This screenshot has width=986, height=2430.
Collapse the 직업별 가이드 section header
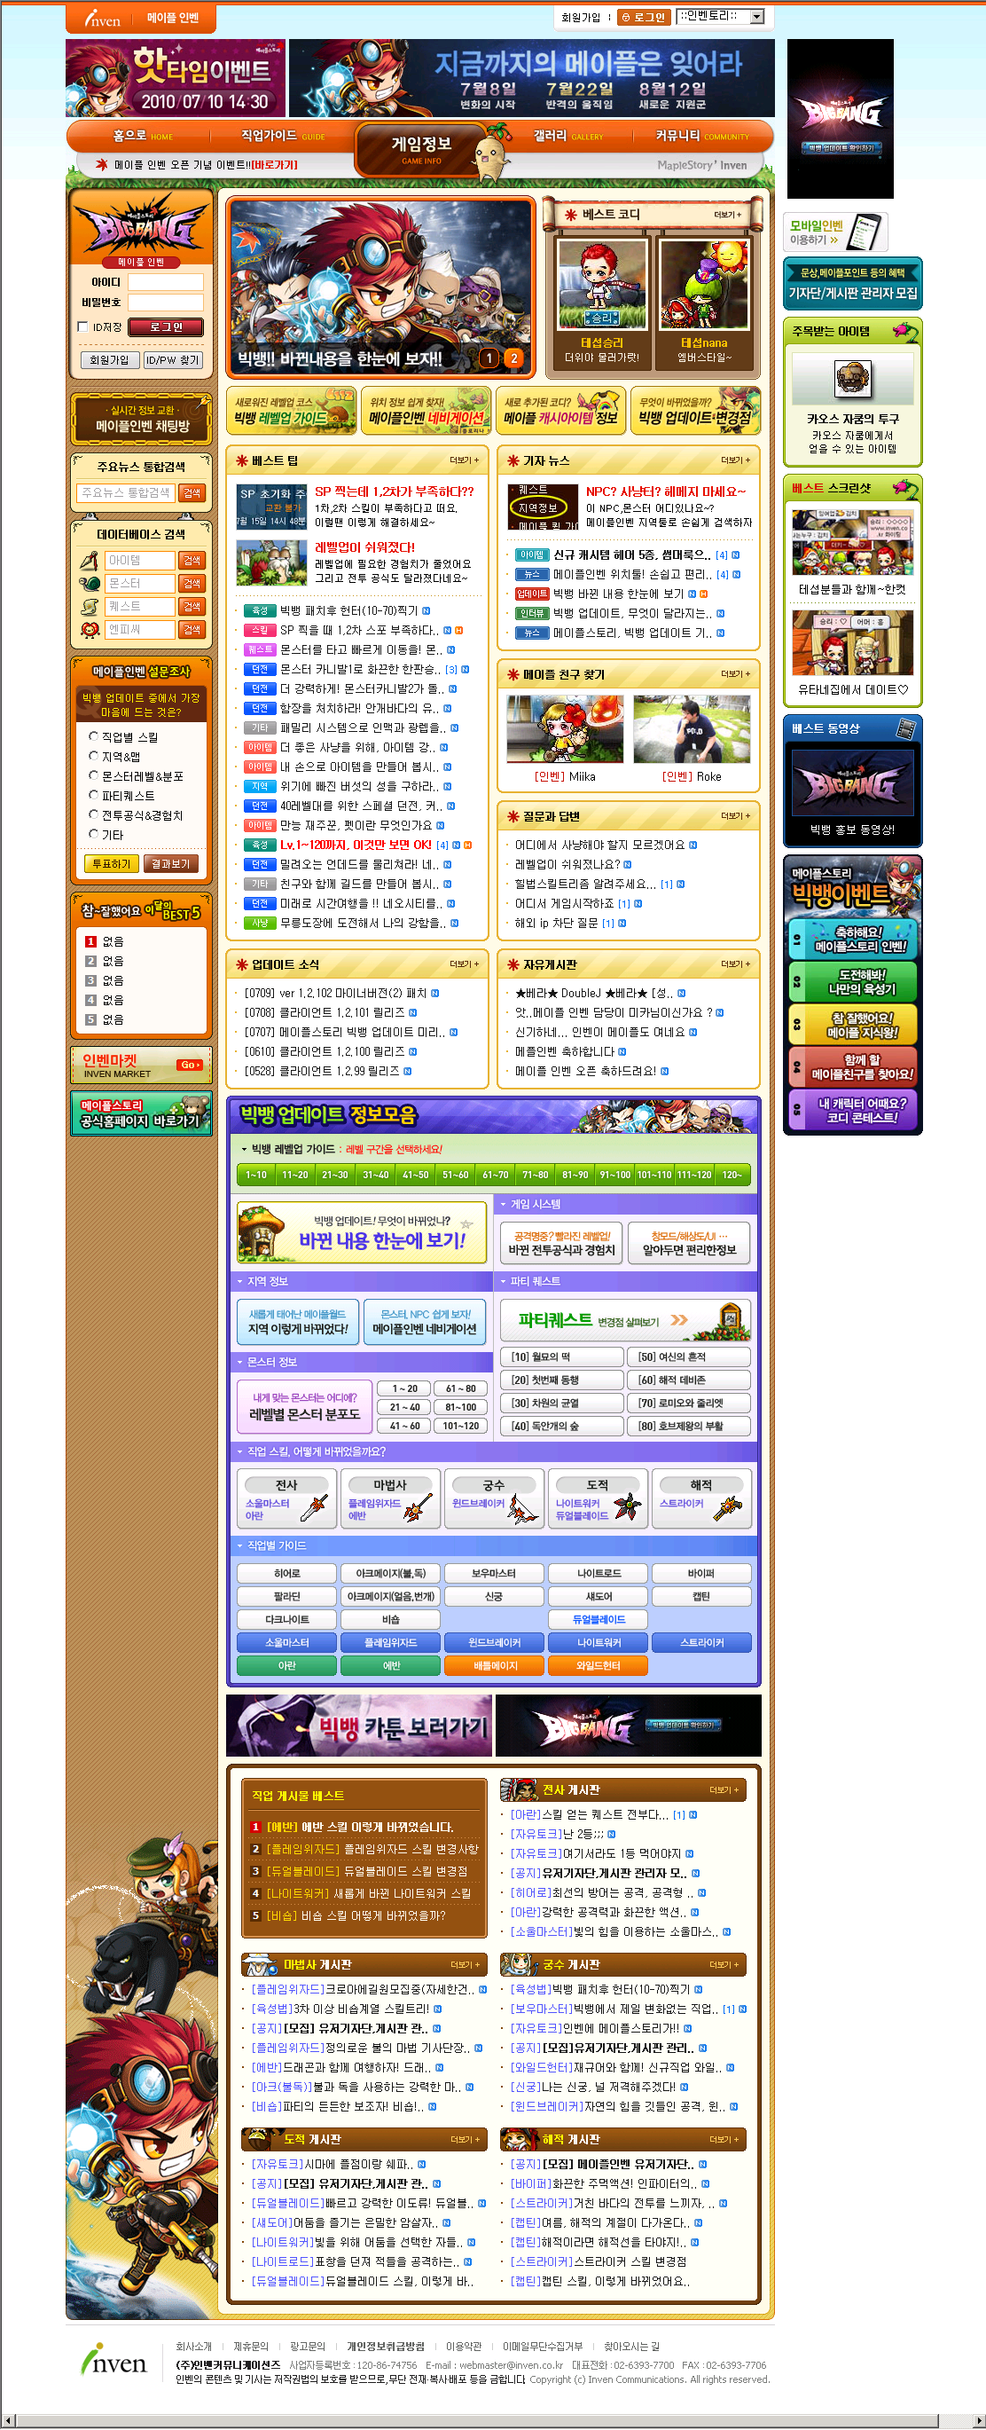tap(494, 1545)
